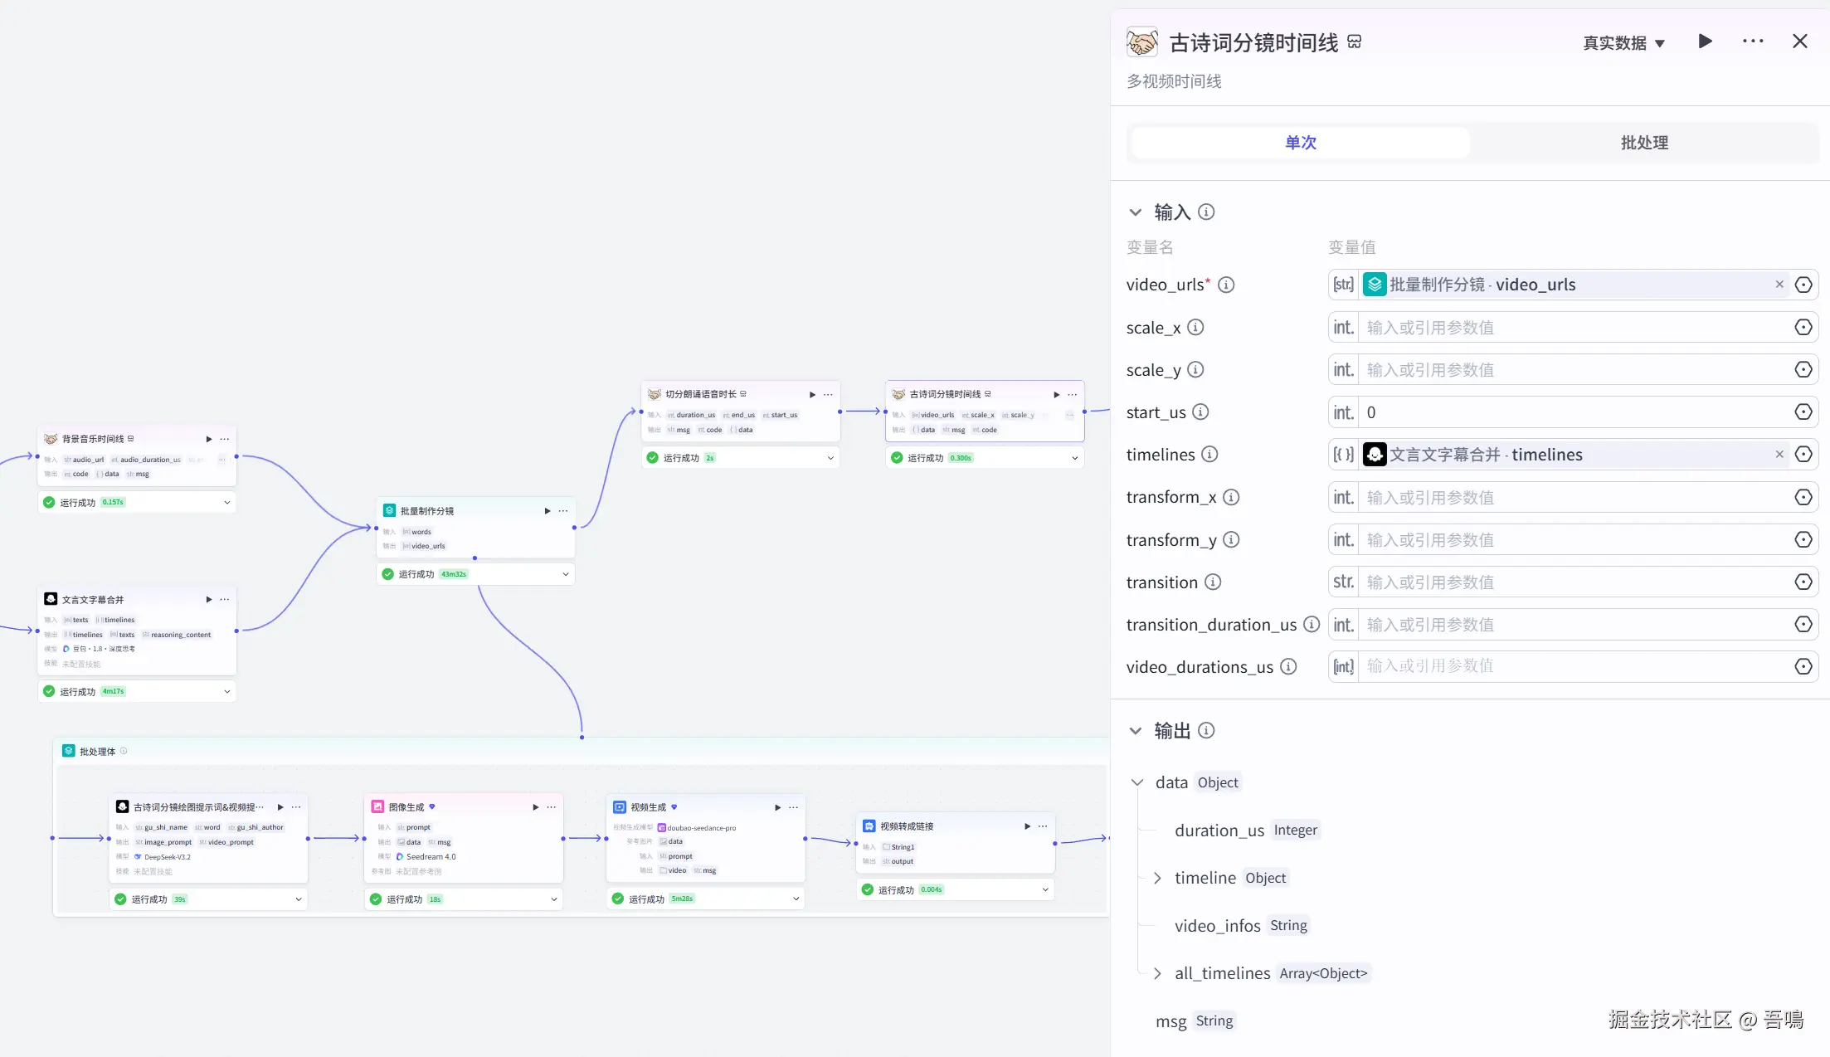The image size is (1830, 1057).
Task: Remove the 文言文字幕合并 timelines reference
Action: [1779, 455]
